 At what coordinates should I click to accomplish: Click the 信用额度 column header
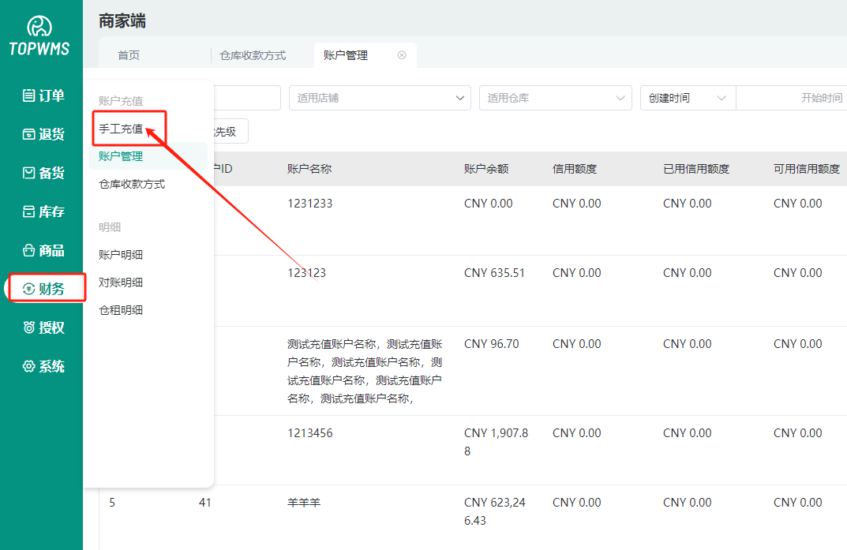tap(575, 169)
